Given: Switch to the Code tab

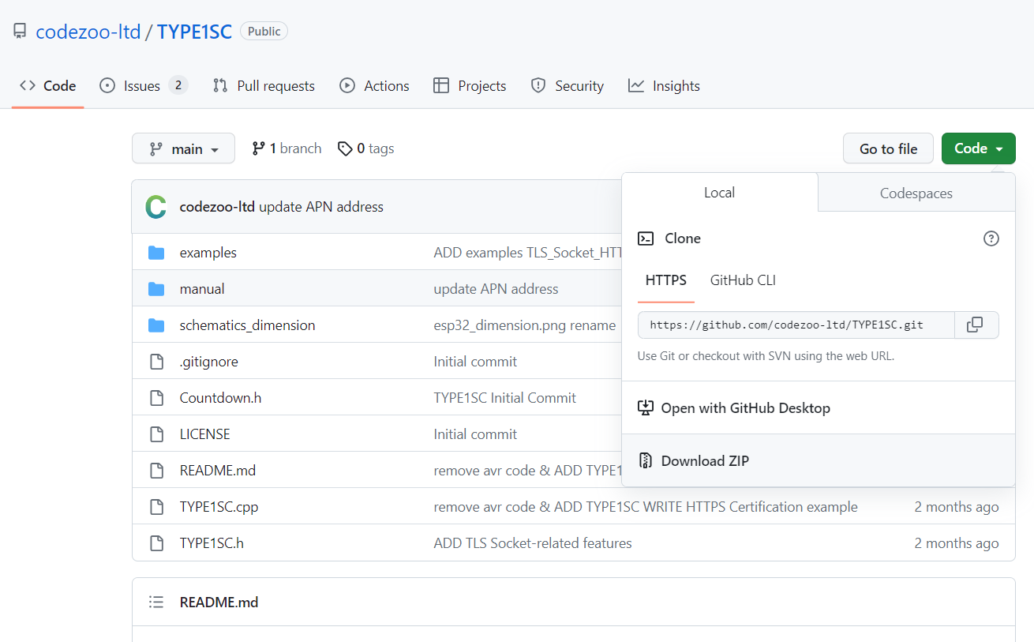Looking at the screenshot, I should pos(48,86).
